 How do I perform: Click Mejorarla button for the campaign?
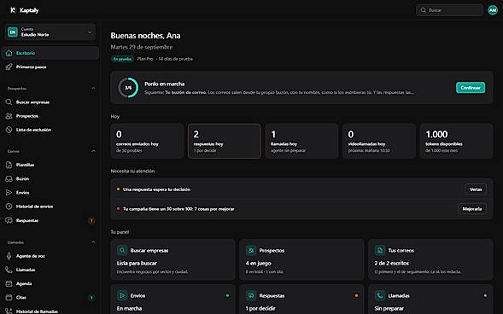click(472, 209)
